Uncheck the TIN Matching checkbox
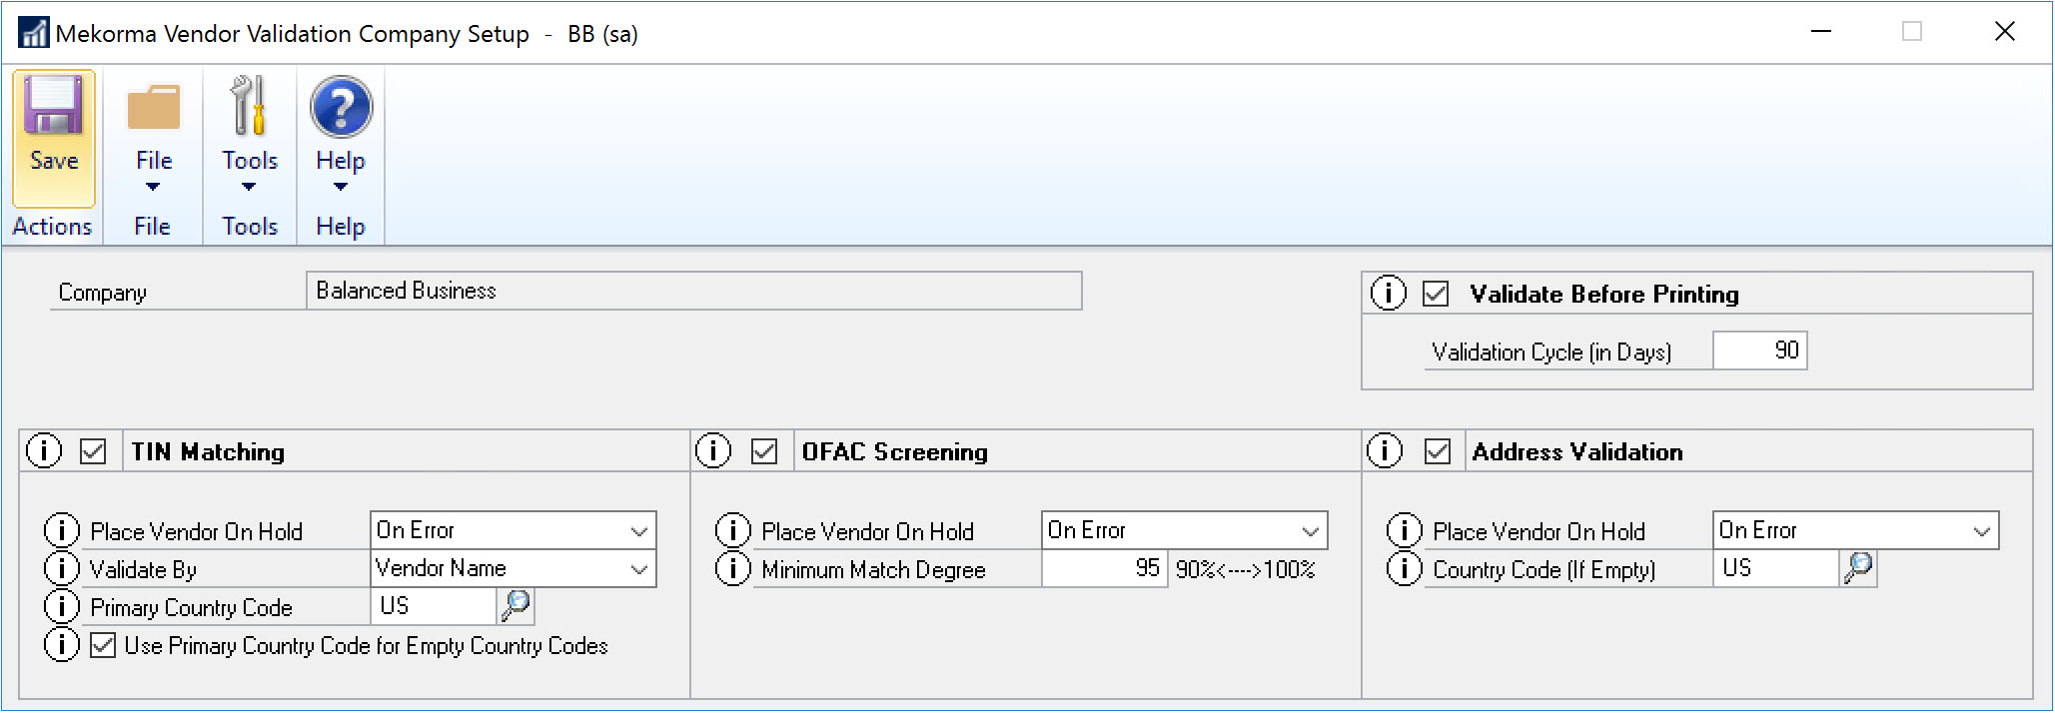The image size is (2055, 713). point(93,451)
